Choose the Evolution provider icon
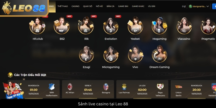The height and width of the screenshot is (108, 216). coord(111,26)
